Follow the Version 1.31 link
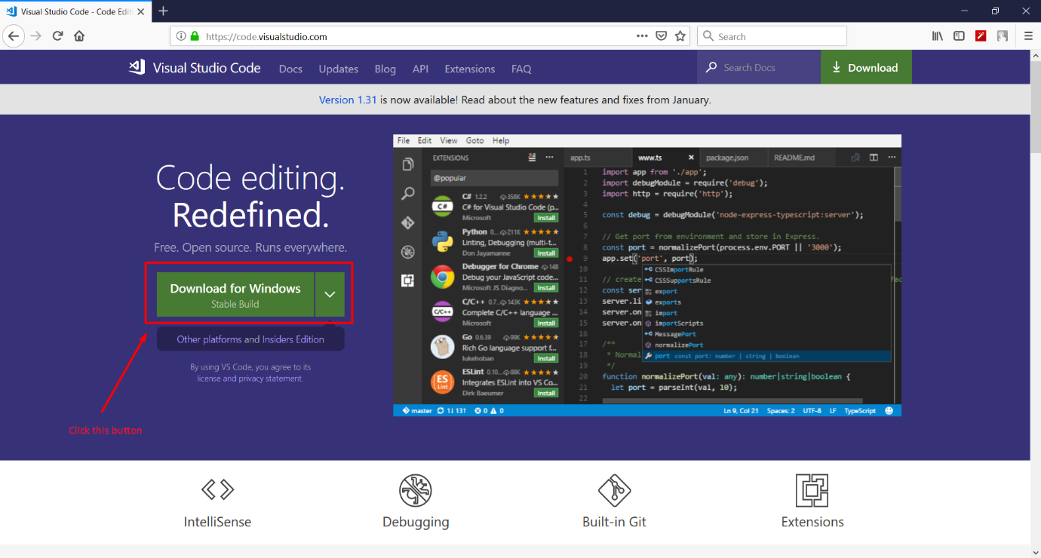 [x=348, y=100]
